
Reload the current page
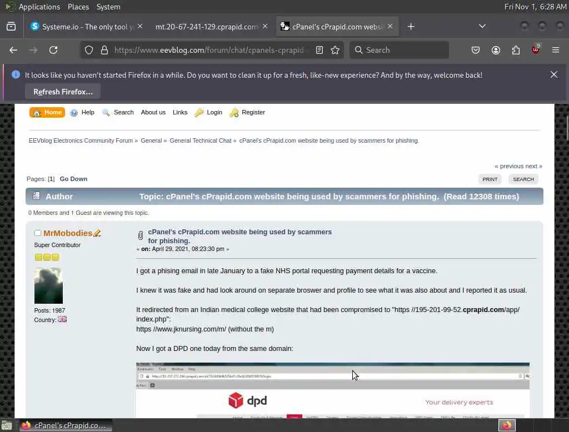coord(53,50)
